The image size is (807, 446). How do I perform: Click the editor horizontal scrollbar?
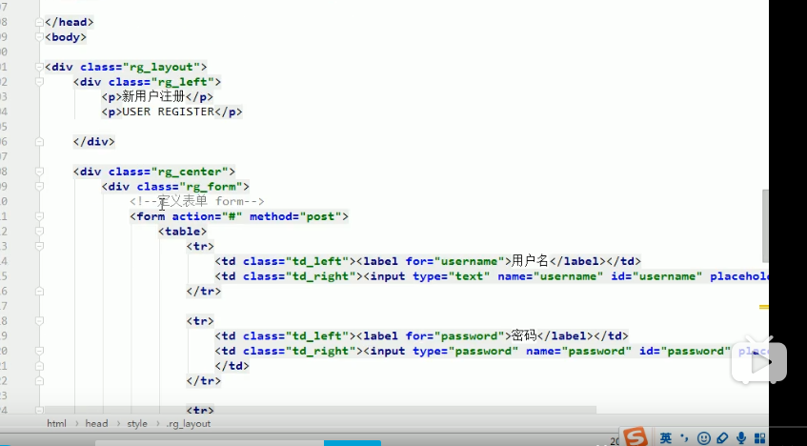tap(321, 410)
